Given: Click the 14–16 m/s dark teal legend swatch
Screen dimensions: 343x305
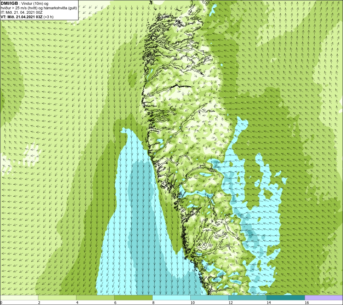Looking at the screenshot, I should pos(286,298).
